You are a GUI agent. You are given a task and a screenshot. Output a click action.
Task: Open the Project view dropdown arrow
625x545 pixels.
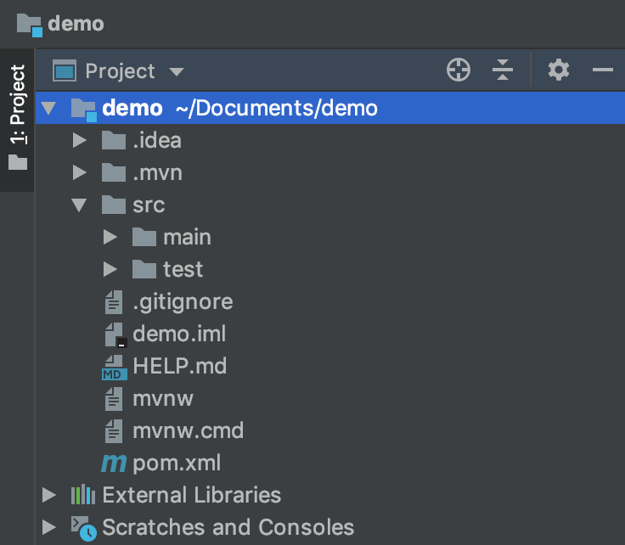(x=177, y=72)
